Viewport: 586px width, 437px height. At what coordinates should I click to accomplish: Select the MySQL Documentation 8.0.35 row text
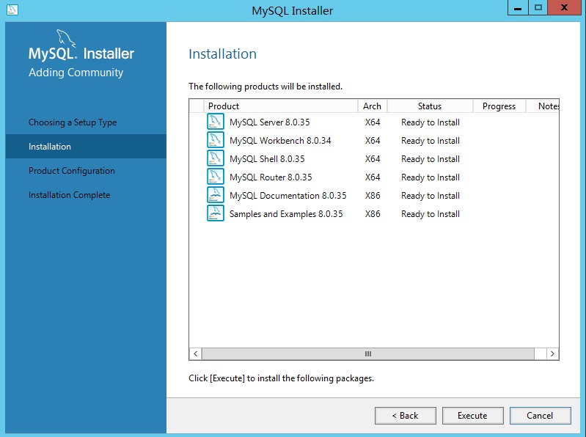click(x=288, y=195)
